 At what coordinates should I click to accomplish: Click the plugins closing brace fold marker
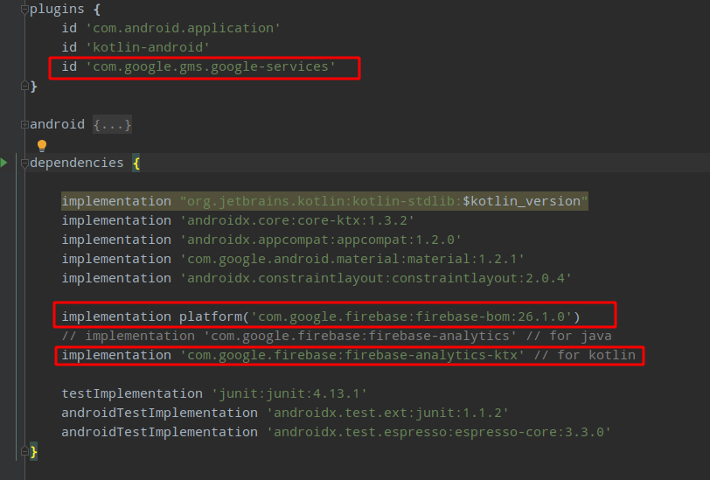click(x=24, y=86)
